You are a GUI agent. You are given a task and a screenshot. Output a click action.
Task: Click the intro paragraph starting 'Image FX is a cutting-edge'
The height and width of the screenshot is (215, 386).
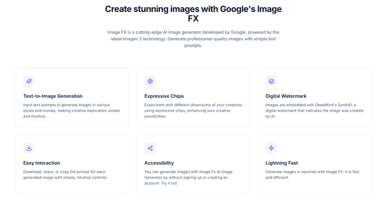point(193,39)
